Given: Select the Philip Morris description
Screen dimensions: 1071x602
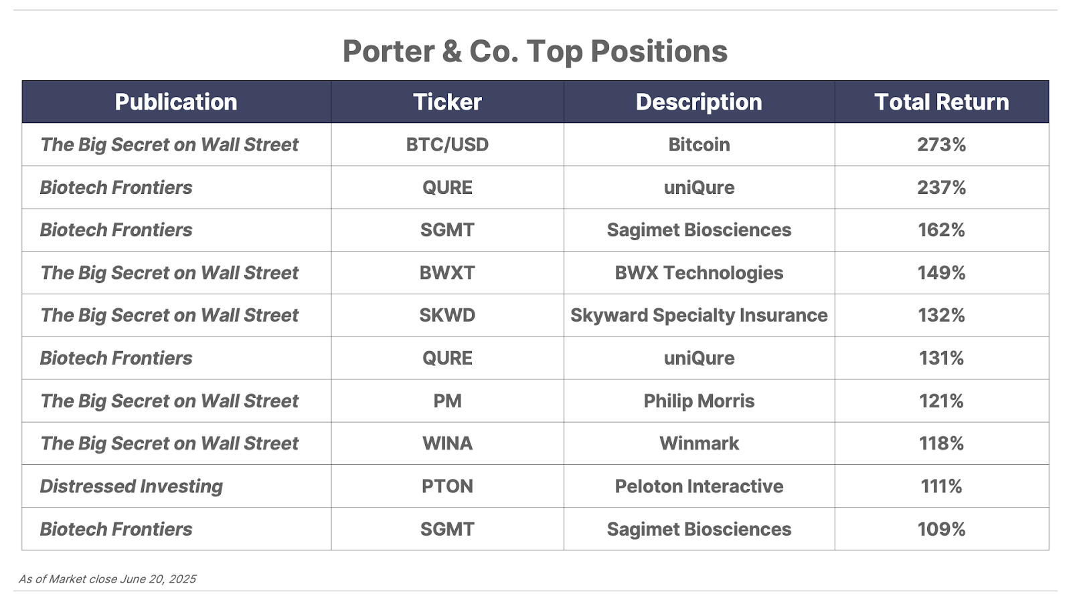Looking at the screenshot, I should (699, 401).
